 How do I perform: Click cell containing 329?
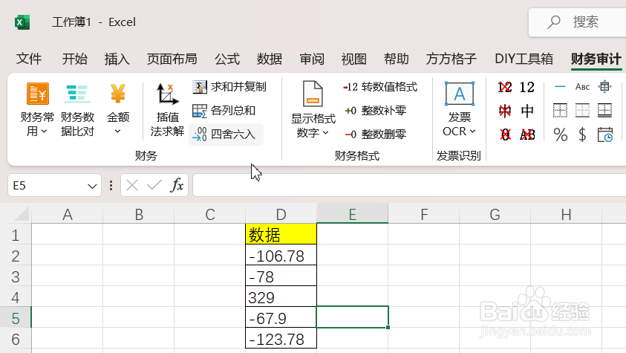coord(281,297)
